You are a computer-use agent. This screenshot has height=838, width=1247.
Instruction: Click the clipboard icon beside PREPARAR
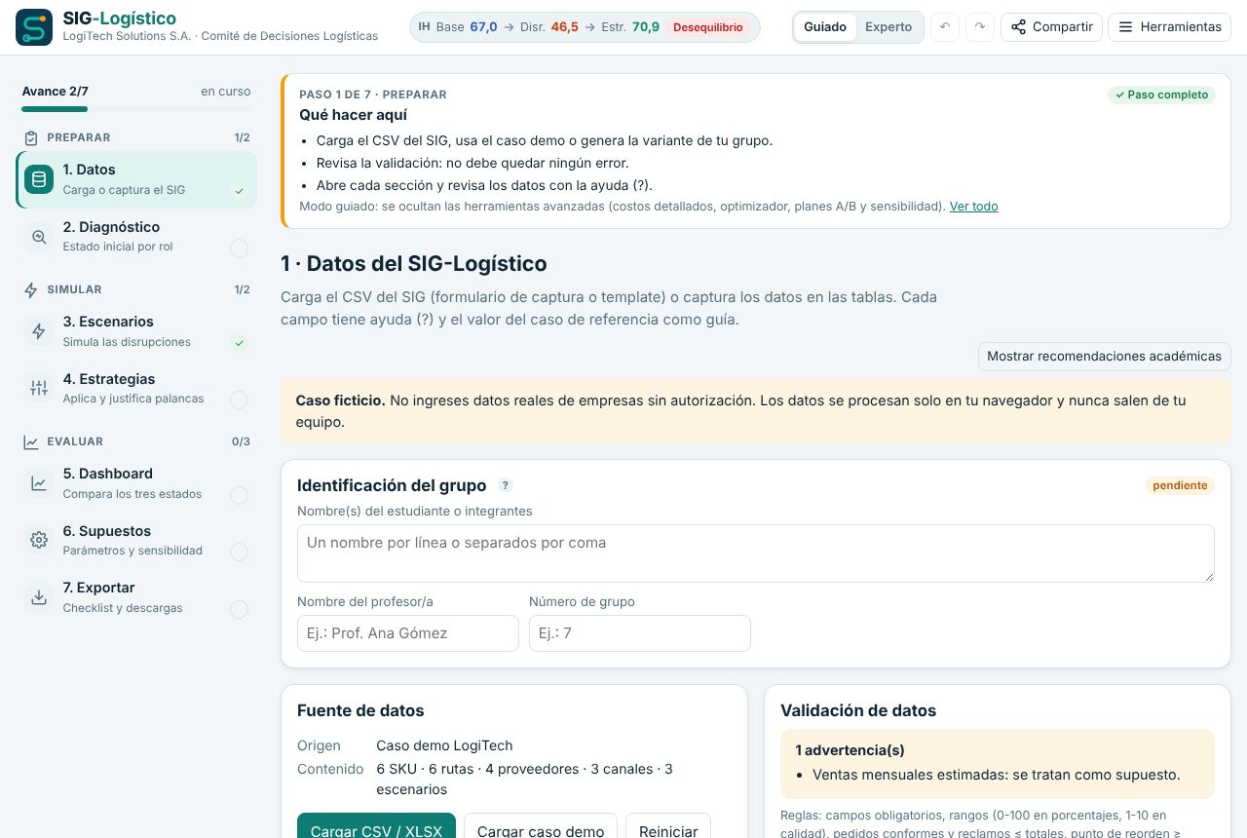[31, 137]
